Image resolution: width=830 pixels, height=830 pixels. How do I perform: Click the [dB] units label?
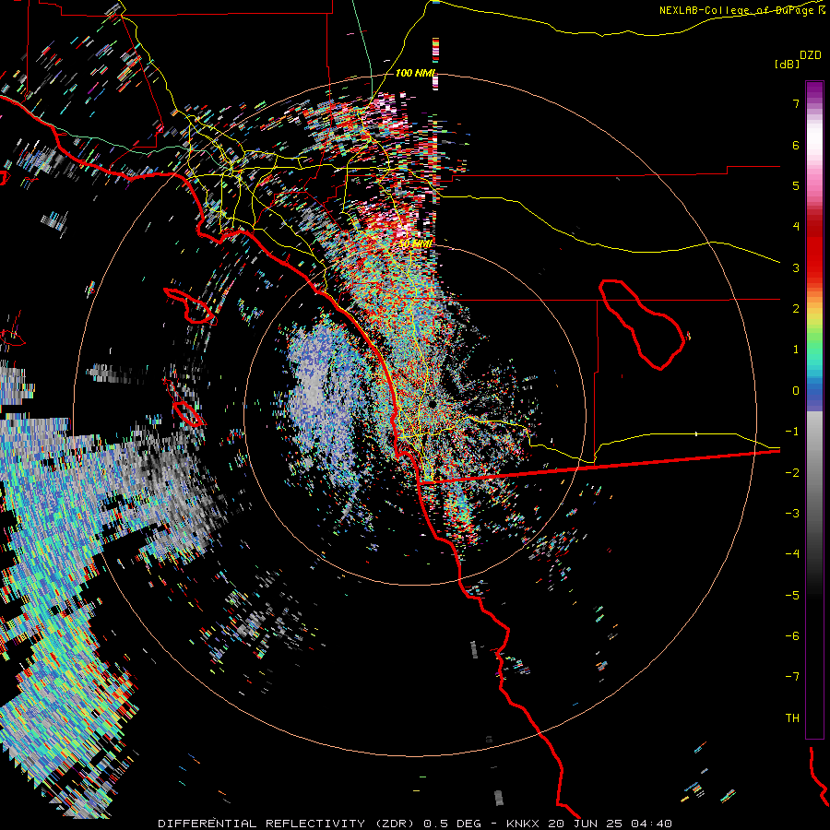pyautogui.click(x=788, y=64)
